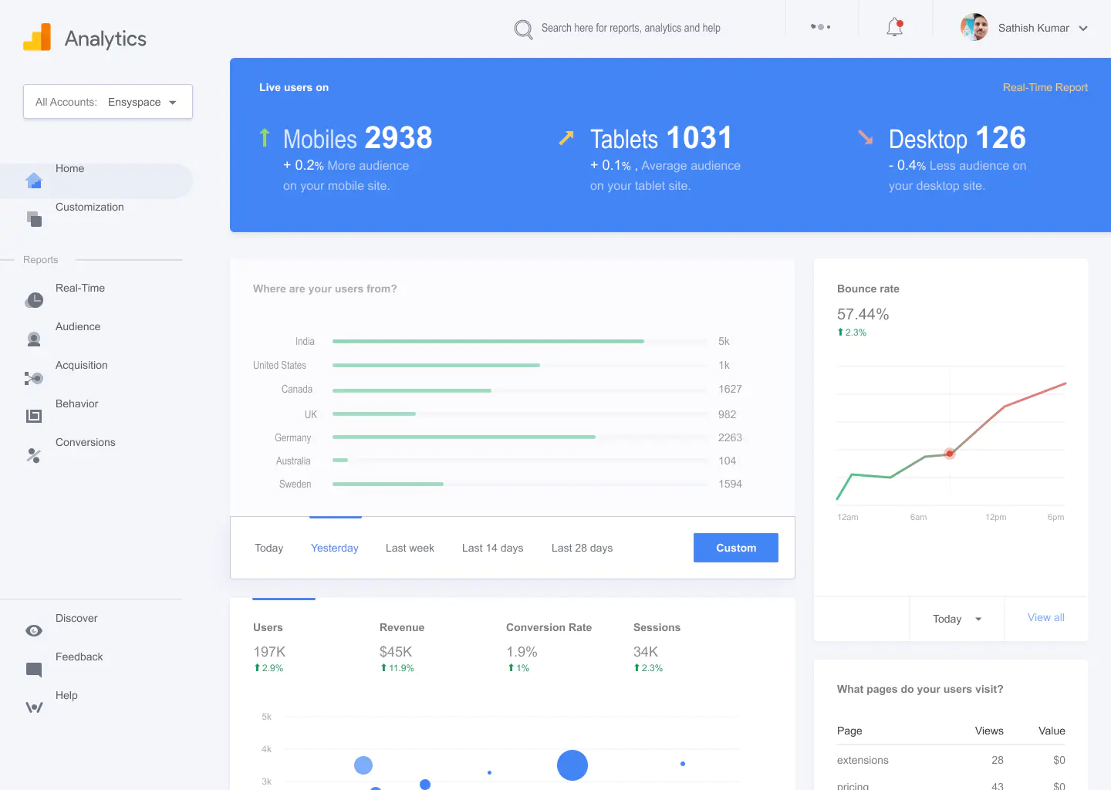Open the Audience report menu item
The image size is (1111, 790).
[x=78, y=326]
